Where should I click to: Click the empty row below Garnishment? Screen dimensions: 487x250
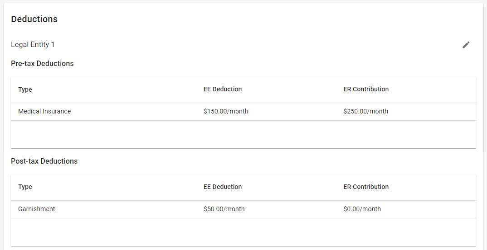(243, 232)
